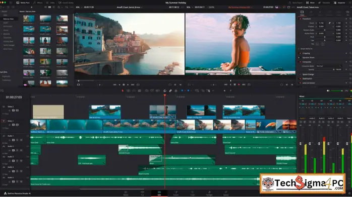The image size is (352, 197).
Task: Select the Balcony View bin
Action: [8, 19]
